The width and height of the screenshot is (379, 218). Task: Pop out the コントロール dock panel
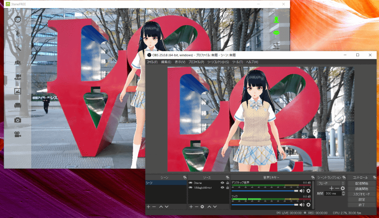click(x=374, y=177)
